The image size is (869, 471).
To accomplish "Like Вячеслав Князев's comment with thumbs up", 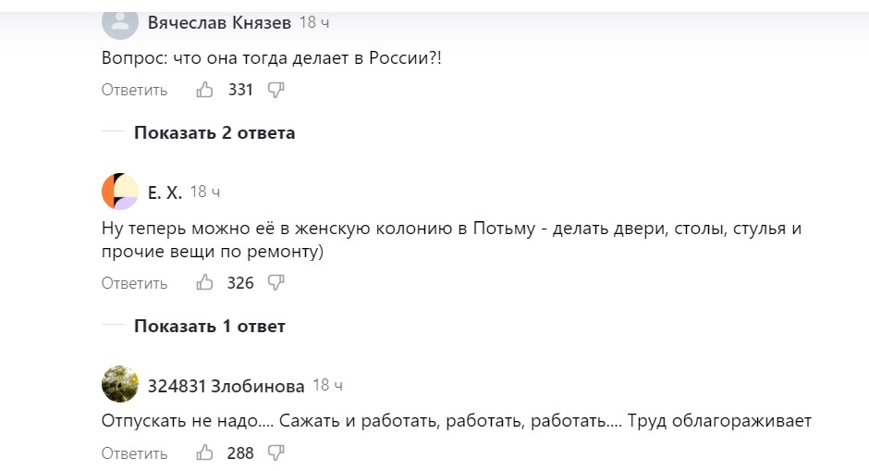I will pos(205,90).
